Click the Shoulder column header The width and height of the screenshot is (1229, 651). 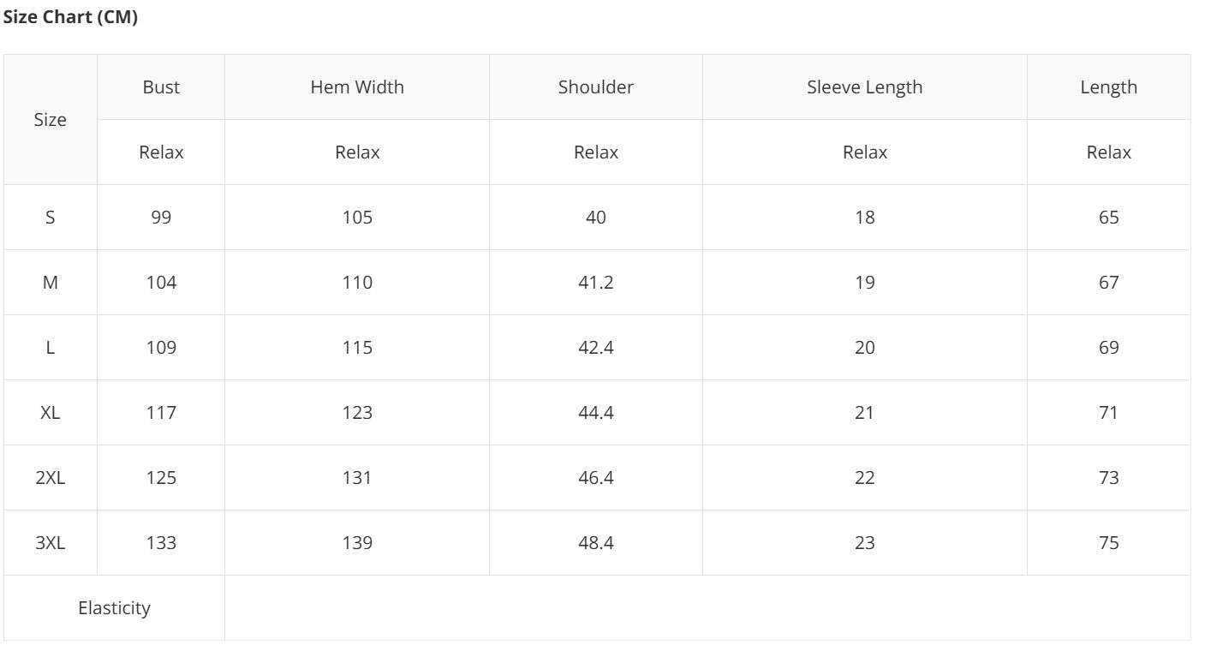click(596, 87)
